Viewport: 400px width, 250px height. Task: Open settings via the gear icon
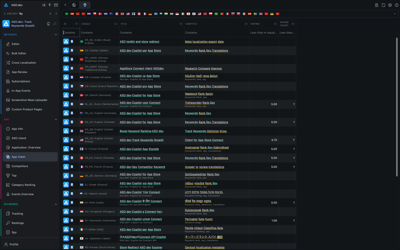tap(390, 5)
